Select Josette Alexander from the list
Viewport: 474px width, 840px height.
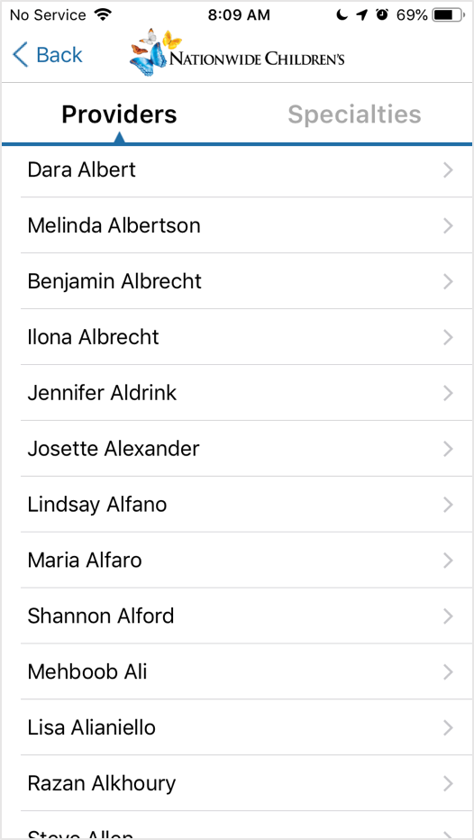click(247, 449)
